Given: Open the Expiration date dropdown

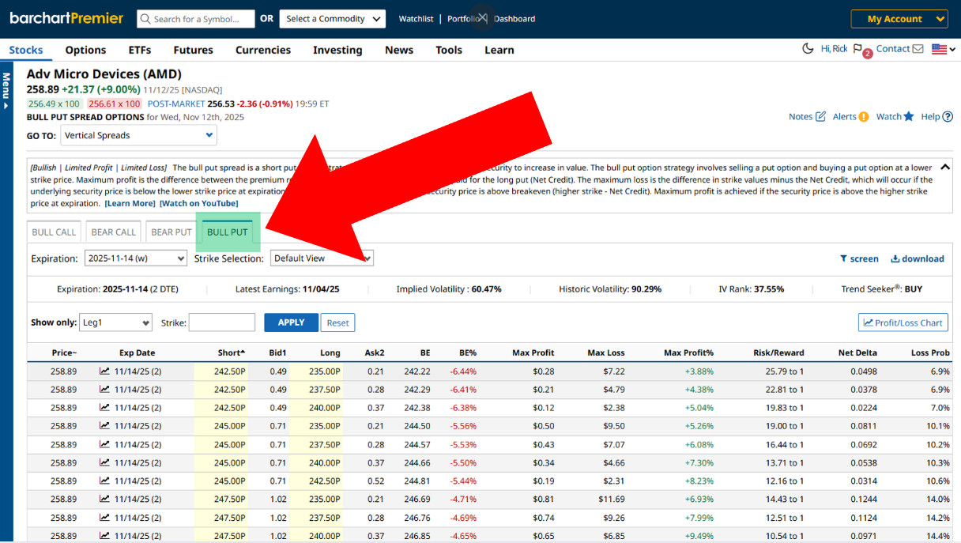Looking at the screenshot, I should click(x=135, y=258).
